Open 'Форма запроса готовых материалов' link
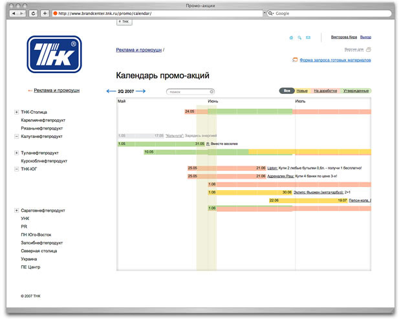401x319 pixels. (x=335, y=60)
